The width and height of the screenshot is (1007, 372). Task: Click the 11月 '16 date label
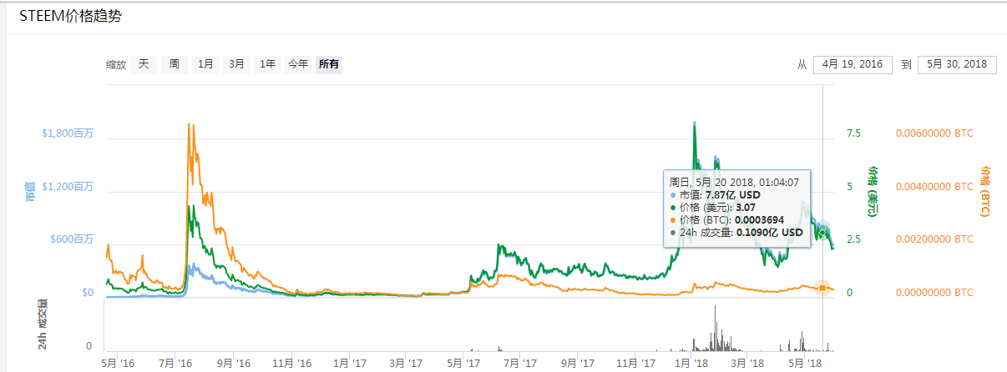[x=292, y=364]
